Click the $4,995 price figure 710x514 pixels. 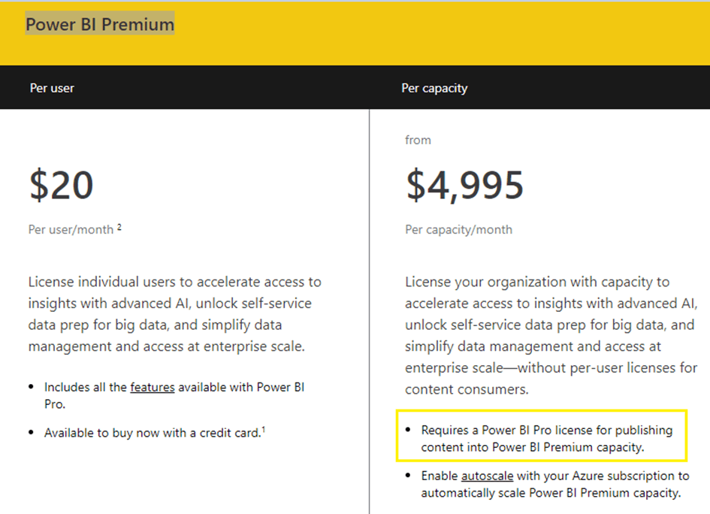464,185
